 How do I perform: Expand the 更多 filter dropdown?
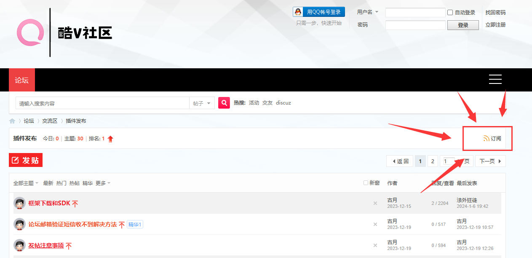(103, 183)
